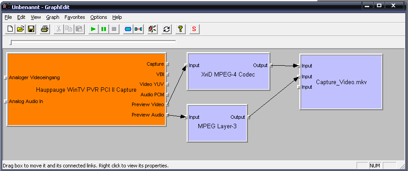Click the NUM status bar indicator
This screenshot has height=171, width=408.
[375, 166]
